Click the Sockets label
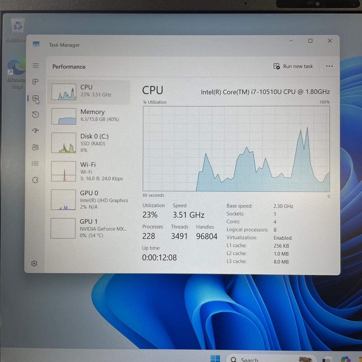362x362 pixels. (235, 214)
